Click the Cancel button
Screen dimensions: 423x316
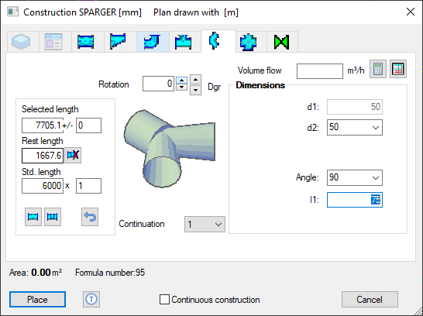click(370, 299)
